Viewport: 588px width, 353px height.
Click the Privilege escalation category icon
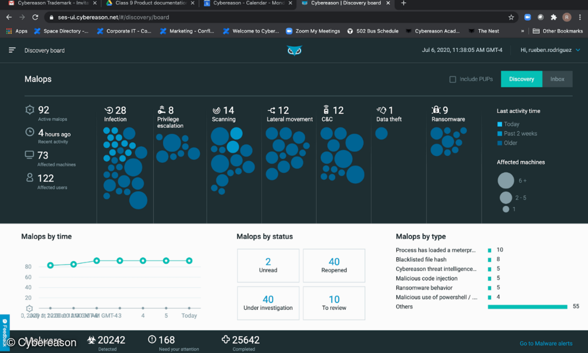(162, 110)
